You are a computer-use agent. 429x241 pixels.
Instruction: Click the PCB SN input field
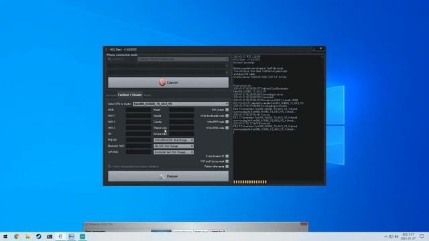pos(138,140)
